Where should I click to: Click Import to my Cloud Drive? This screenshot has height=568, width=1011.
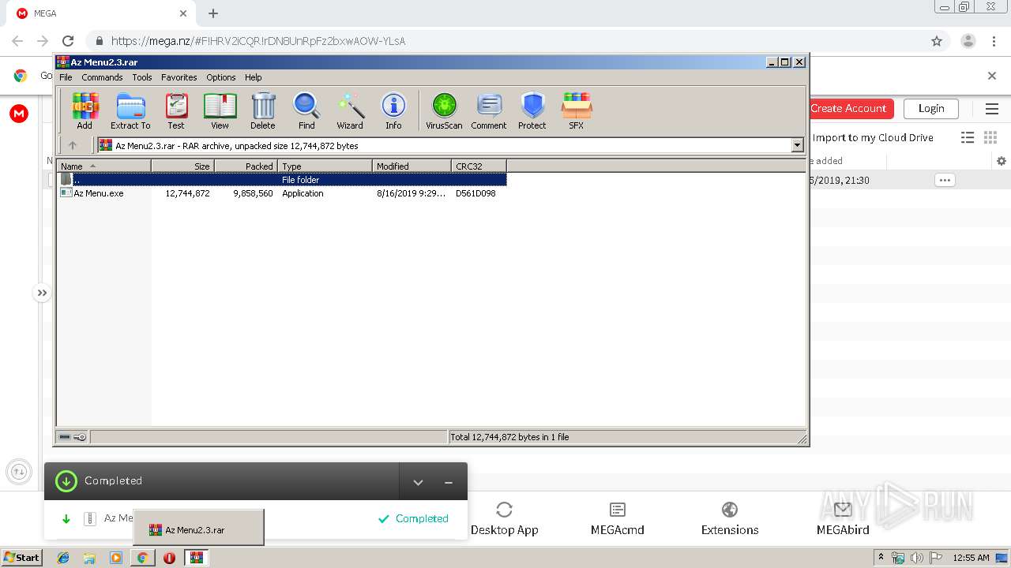(x=873, y=137)
